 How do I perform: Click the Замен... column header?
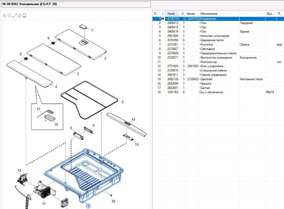pyautogui.click(x=192, y=14)
